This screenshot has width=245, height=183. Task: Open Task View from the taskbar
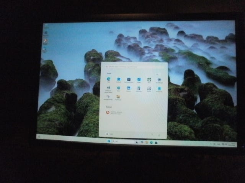(x=137, y=142)
